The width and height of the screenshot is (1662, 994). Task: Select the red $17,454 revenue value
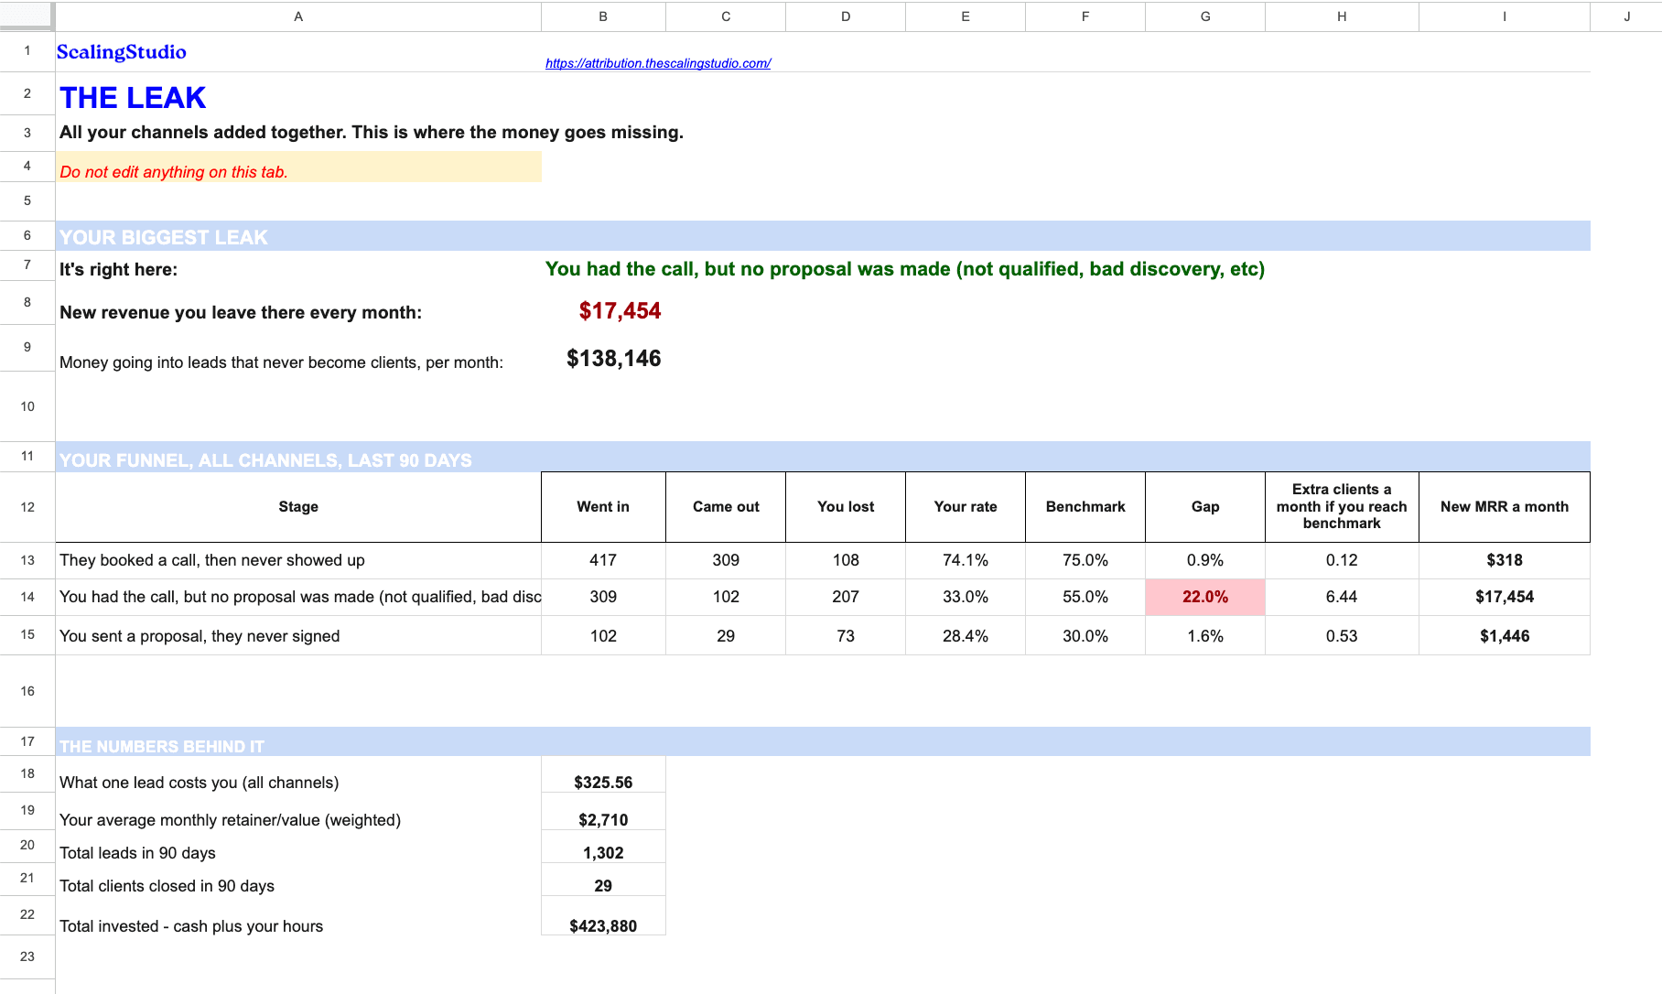620,311
